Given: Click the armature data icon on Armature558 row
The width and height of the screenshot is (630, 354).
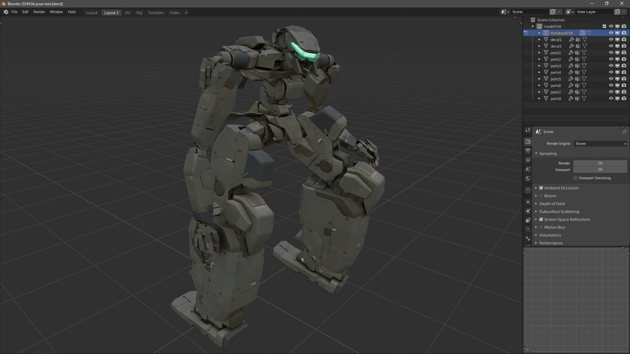Looking at the screenshot, I should coord(582,33).
